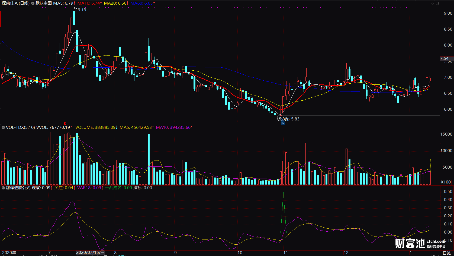Screen dimensions: 454x256
Task: Toggle the side panel layout icon
Action: point(437,3)
